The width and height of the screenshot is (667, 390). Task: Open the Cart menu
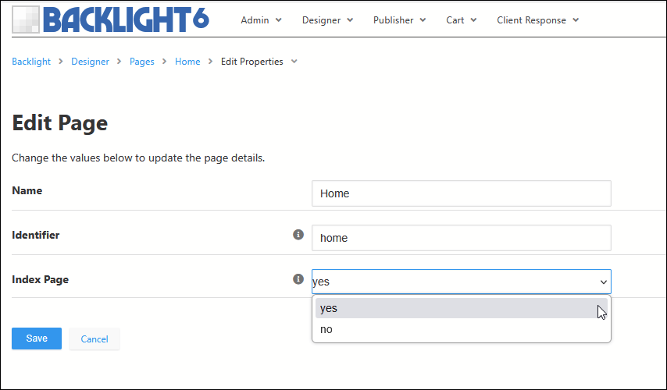point(461,20)
